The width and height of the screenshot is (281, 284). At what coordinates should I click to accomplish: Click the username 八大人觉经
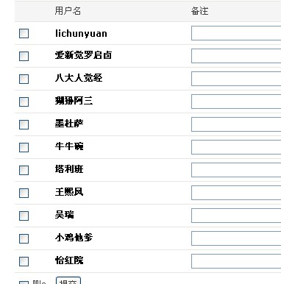(79, 78)
